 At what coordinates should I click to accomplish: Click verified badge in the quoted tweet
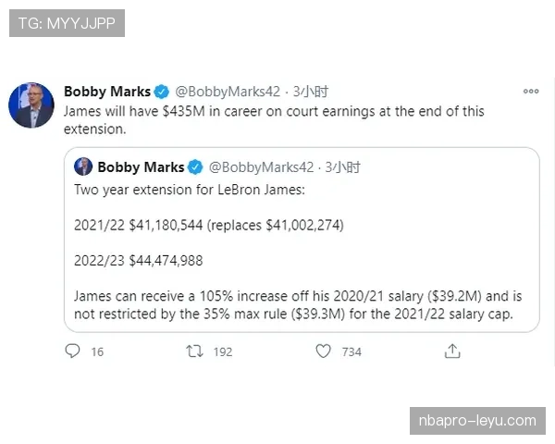point(195,167)
